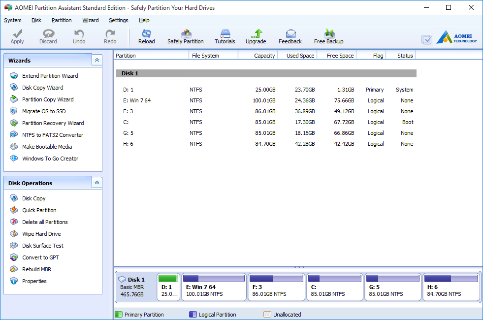Viewport: 483px width, 320px height.
Task: Select Disk 1 Basic MBR block
Action: coord(135,287)
